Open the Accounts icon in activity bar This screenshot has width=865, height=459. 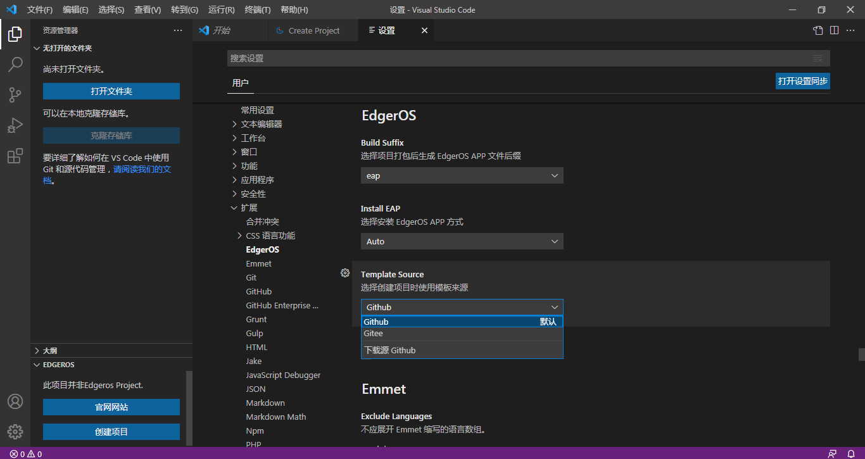tap(15, 401)
